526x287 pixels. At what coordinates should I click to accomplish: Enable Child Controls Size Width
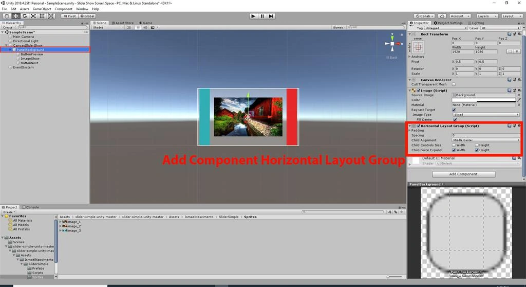[454, 145]
